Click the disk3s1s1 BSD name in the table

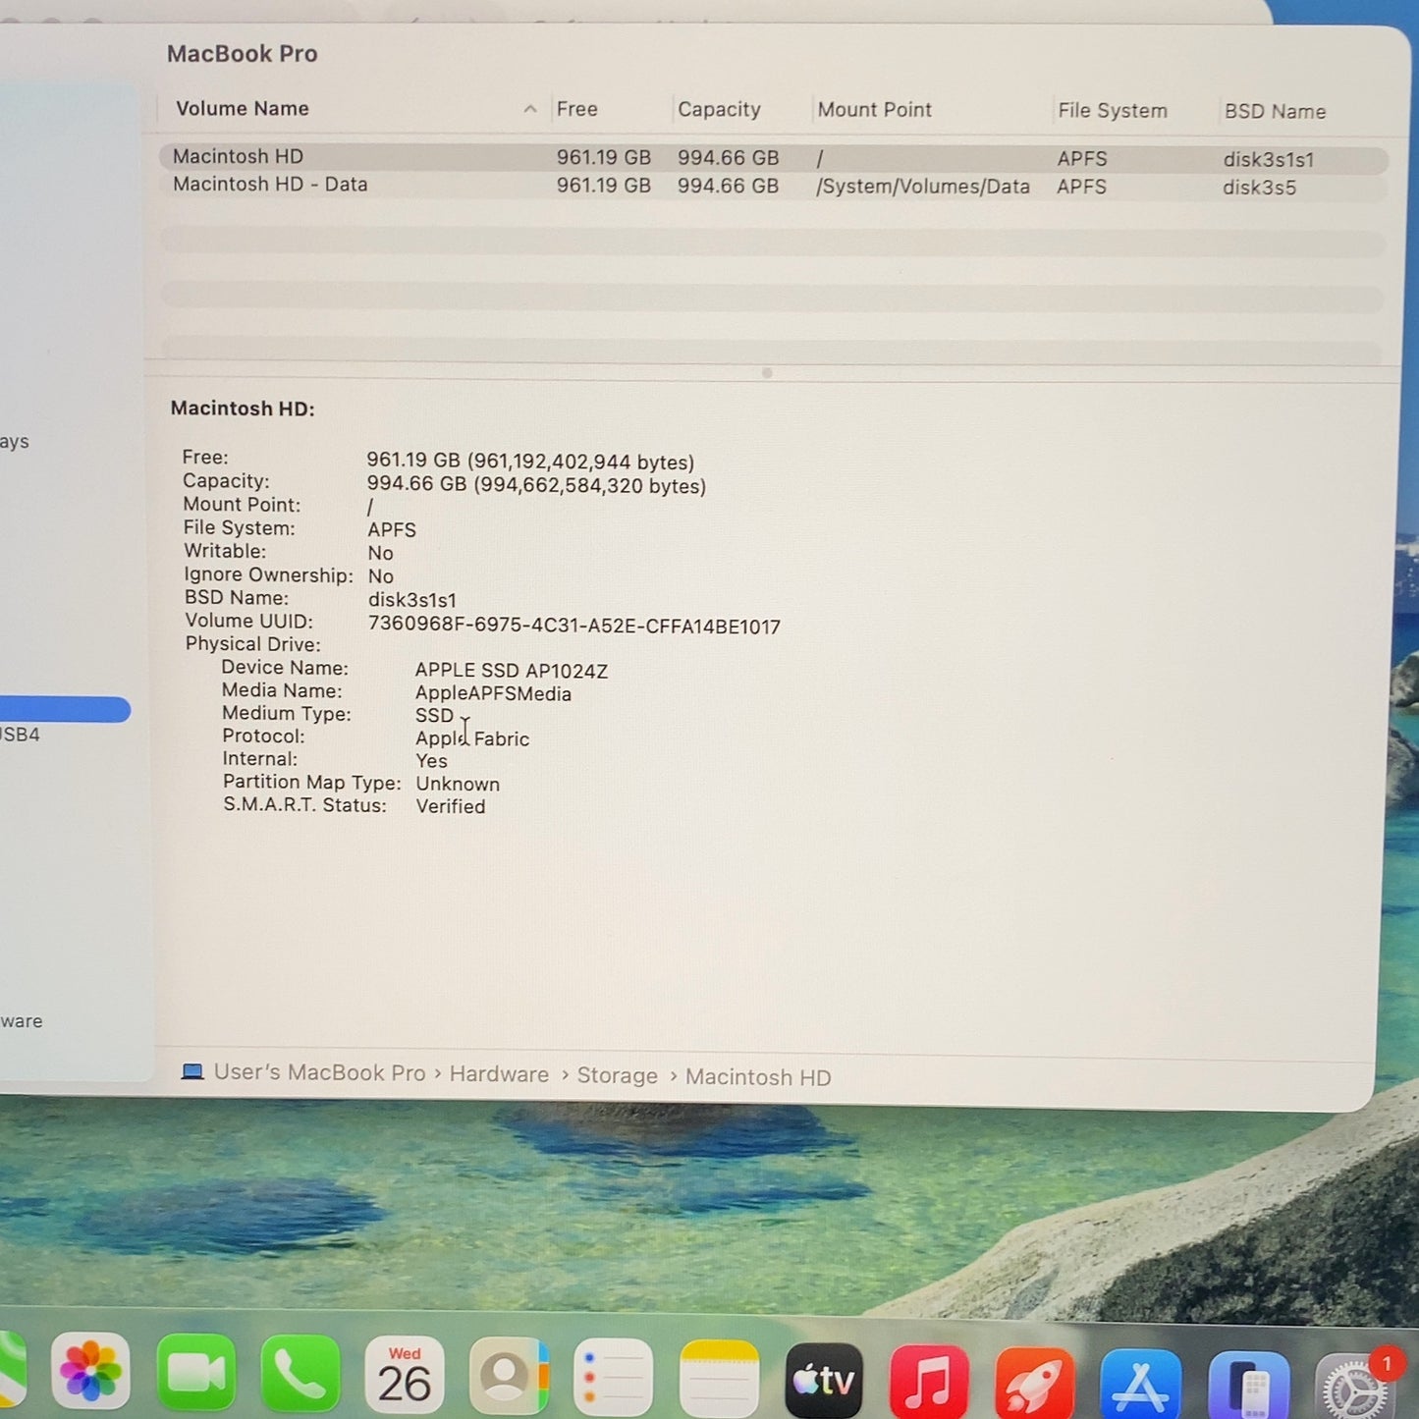(x=1269, y=159)
